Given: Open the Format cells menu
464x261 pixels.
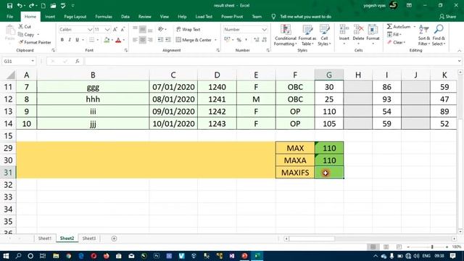Looking at the screenshot, I should tap(373, 36).
